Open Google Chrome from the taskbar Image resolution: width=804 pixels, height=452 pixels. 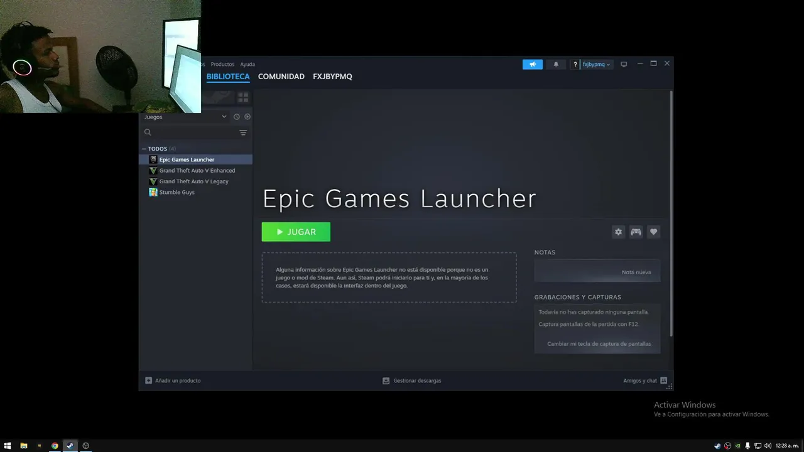click(55, 446)
